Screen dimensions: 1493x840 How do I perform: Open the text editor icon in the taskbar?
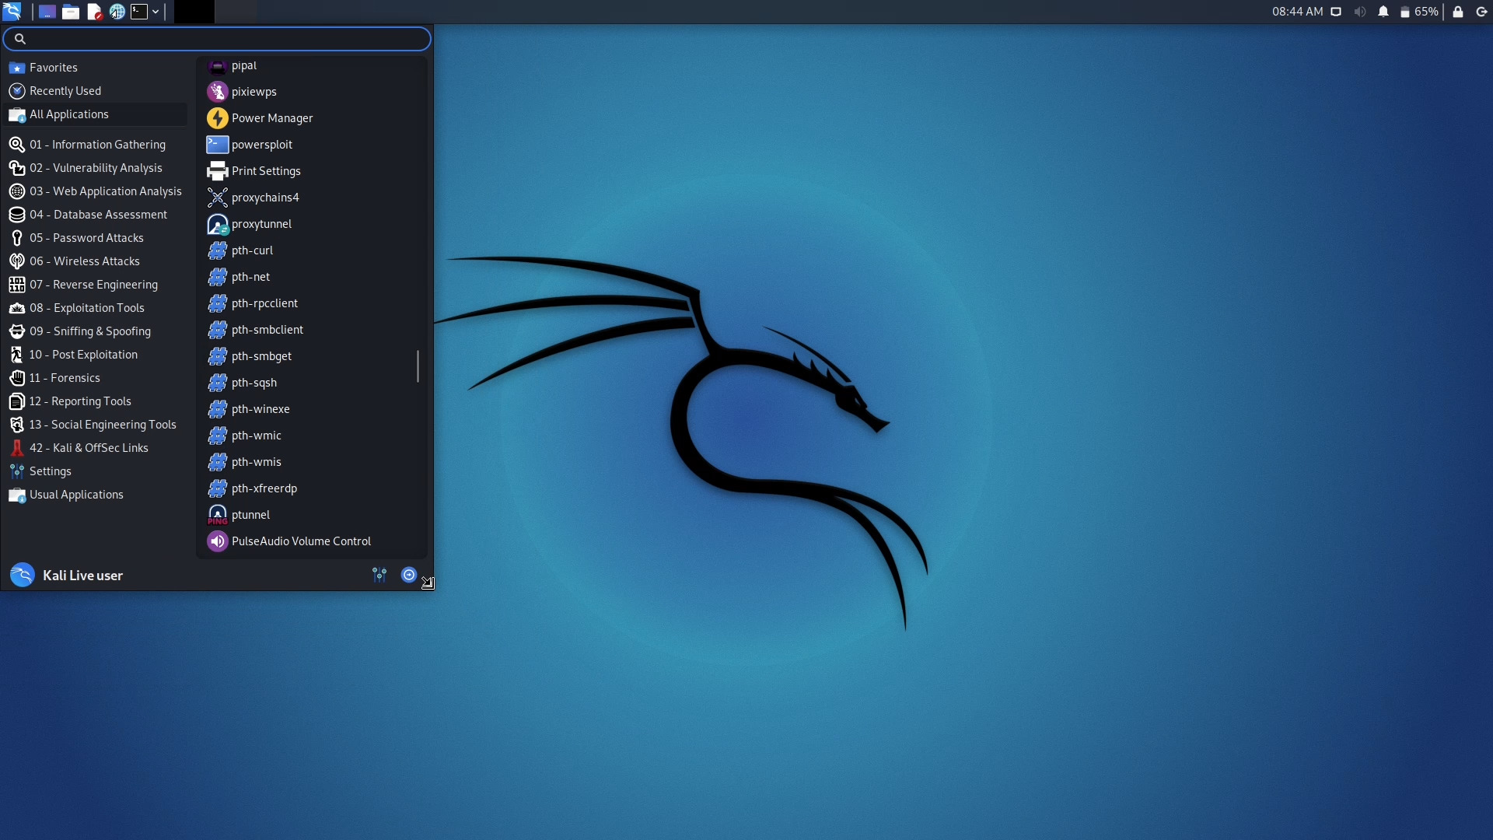(95, 12)
